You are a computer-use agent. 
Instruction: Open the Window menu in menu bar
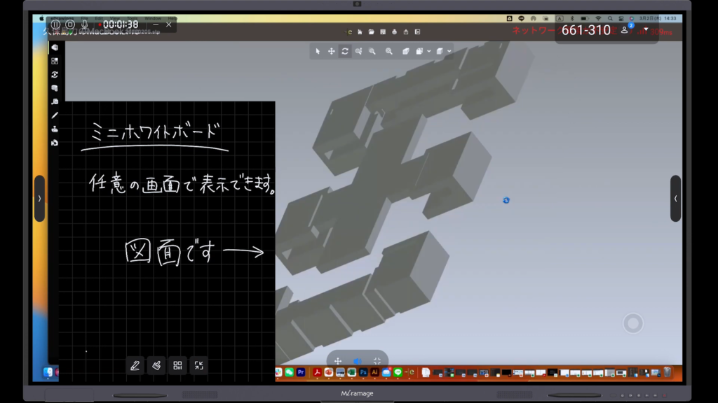(152, 18)
